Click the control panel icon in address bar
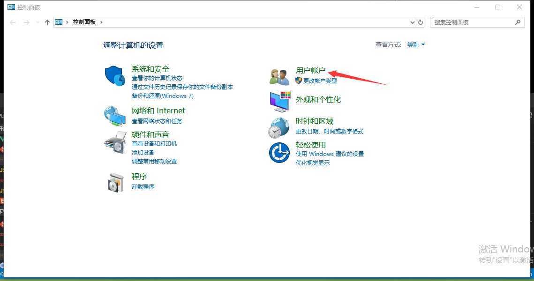Image resolution: width=534 pixels, height=281 pixels. pyautogui.click(x=59, y=22)
